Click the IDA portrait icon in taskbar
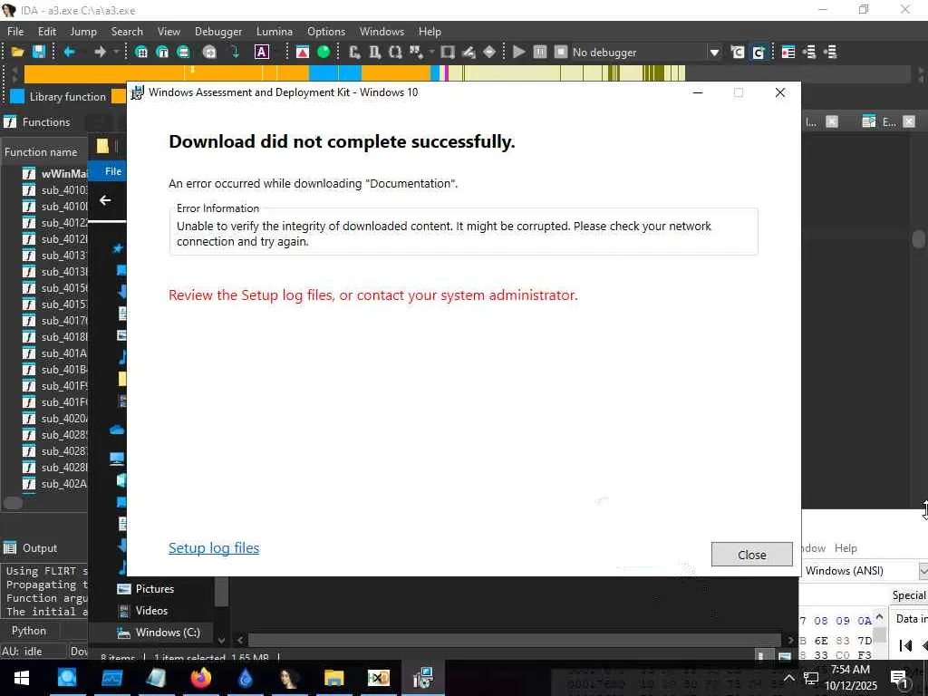 (289, 678)
